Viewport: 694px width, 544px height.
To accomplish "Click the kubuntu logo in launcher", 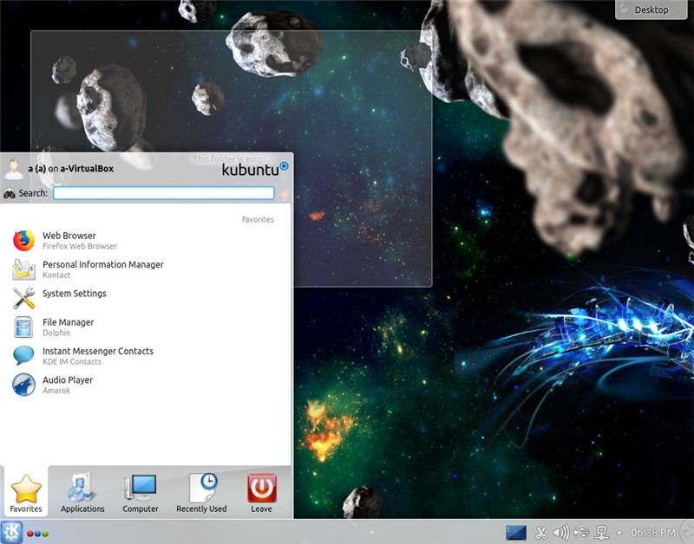I will (x=255, y=169).
